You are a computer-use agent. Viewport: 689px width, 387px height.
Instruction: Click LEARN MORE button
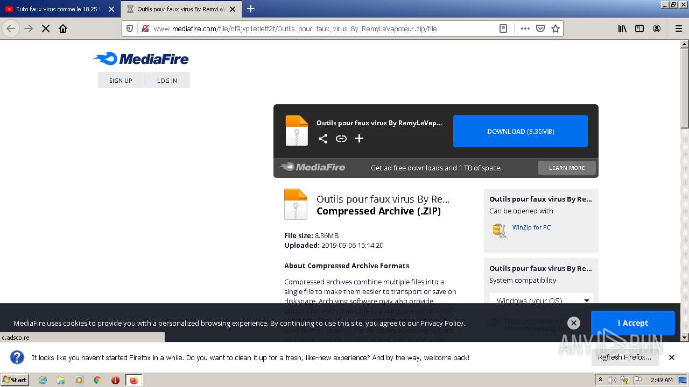pos(567,168)
